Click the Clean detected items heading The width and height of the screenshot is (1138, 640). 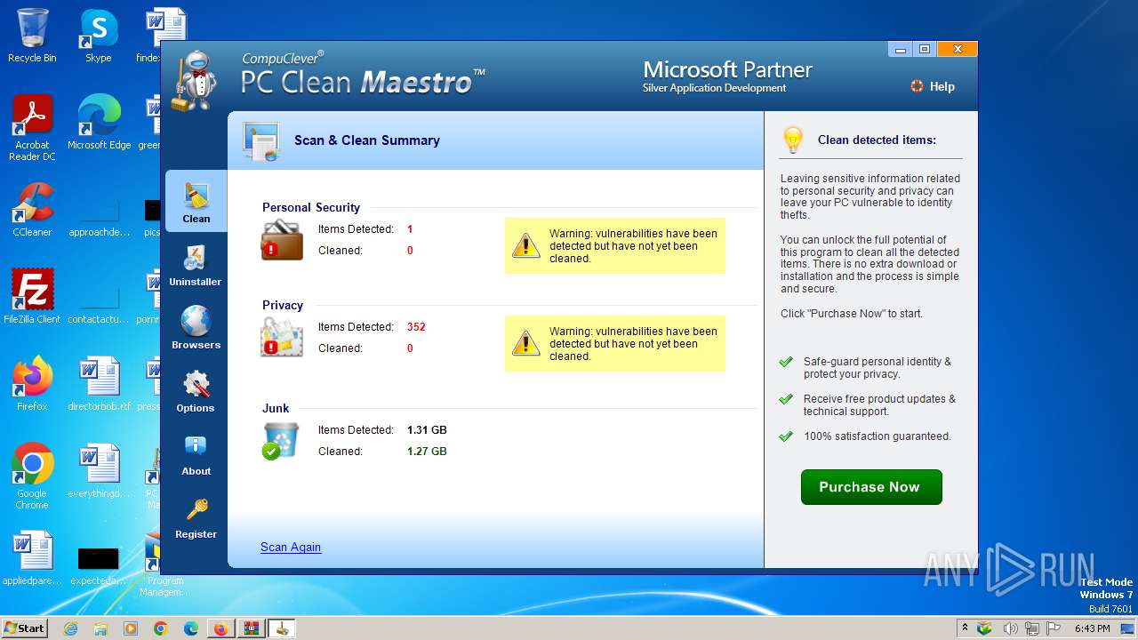point(877,140)
